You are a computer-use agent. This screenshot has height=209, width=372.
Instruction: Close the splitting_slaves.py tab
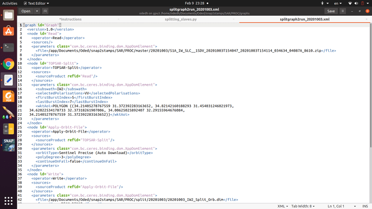pos(233,19)
